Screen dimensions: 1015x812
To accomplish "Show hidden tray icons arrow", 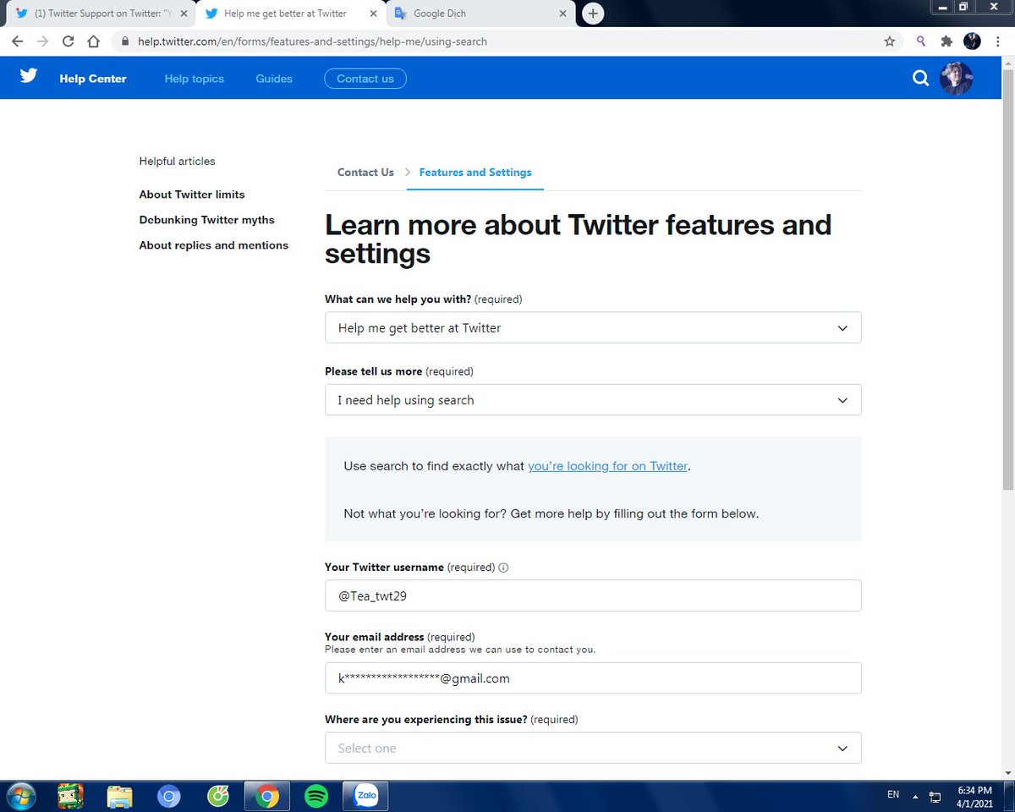I will tap(917, 796).
